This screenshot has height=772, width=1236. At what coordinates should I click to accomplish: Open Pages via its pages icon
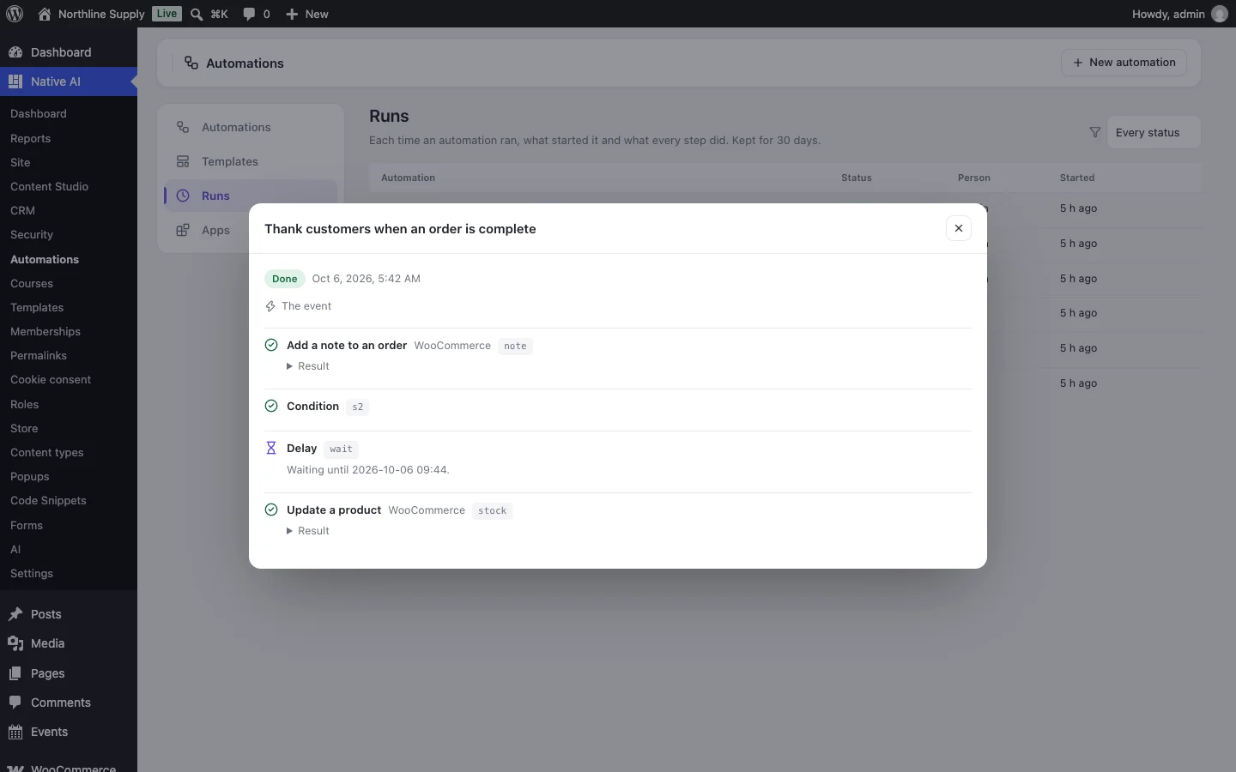pos(15,673)
